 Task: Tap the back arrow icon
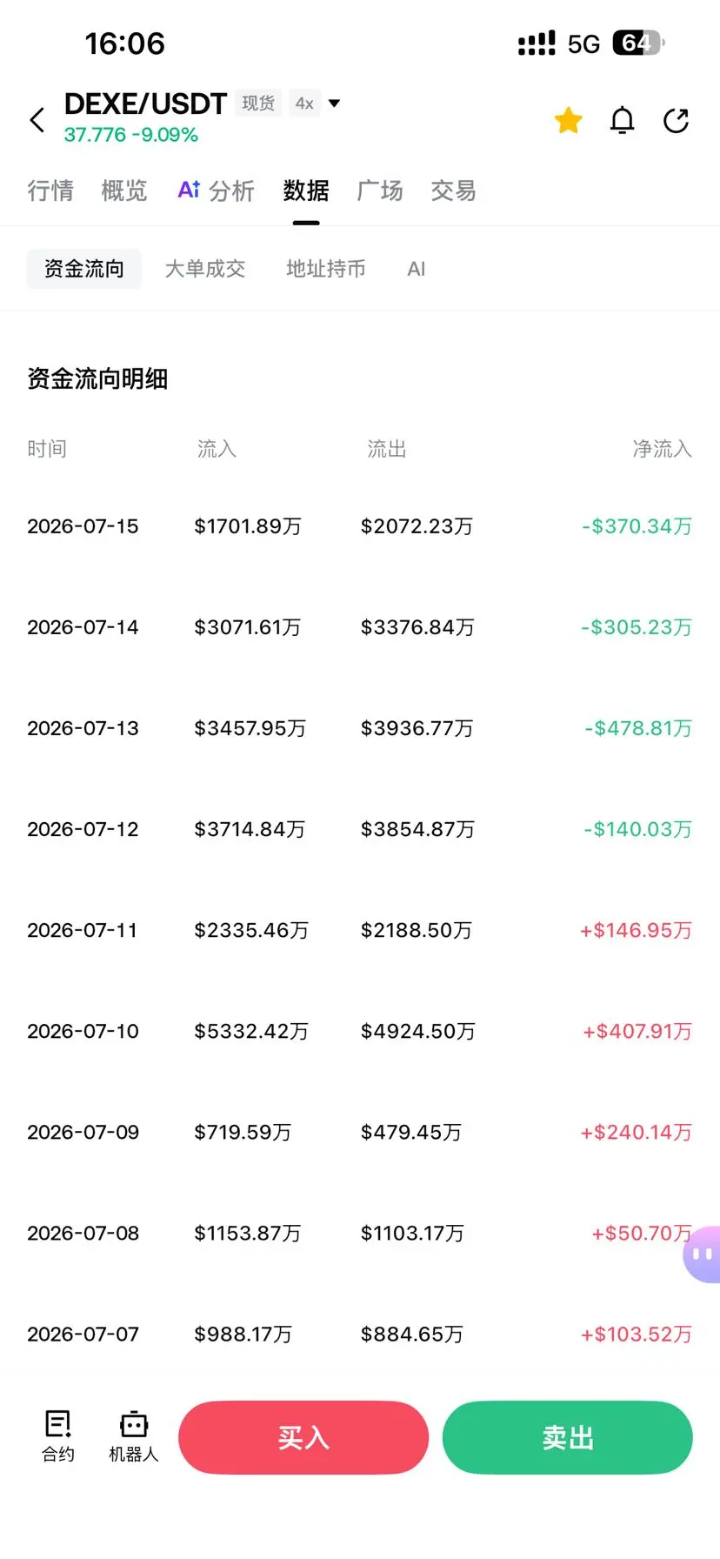(37, 120)
